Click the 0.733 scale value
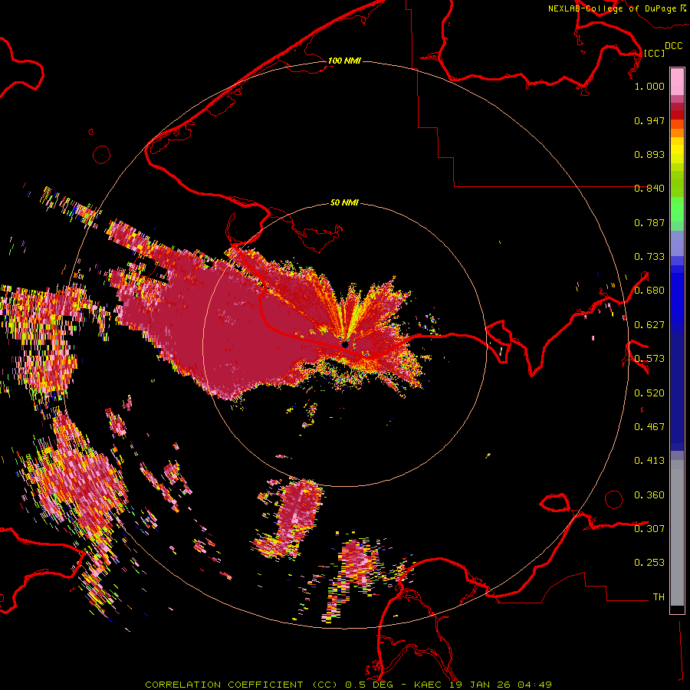690x690 pixels. tap(649, 257)
